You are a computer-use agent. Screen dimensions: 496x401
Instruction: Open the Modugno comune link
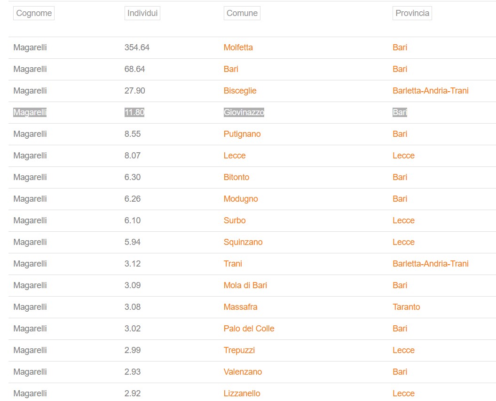(241, 199)
